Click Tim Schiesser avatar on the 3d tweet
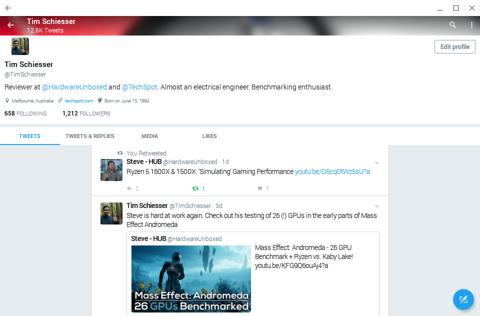The image size is (480, 316). click(111, 213)
